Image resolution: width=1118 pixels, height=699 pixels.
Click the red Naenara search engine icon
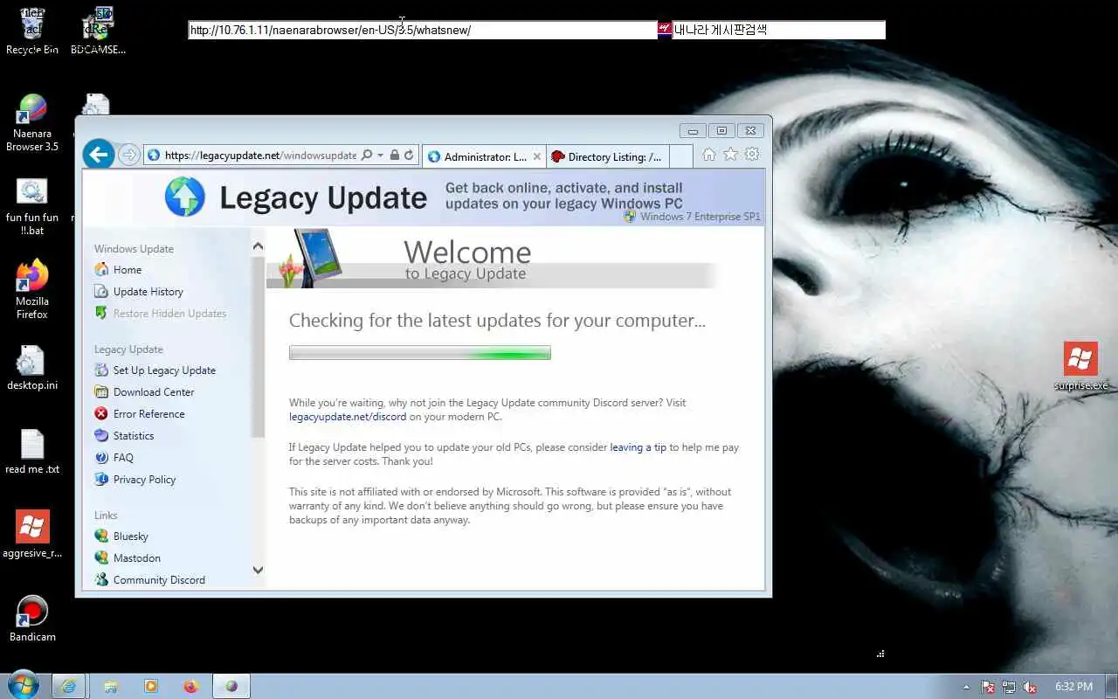click(x=665, y=30)
